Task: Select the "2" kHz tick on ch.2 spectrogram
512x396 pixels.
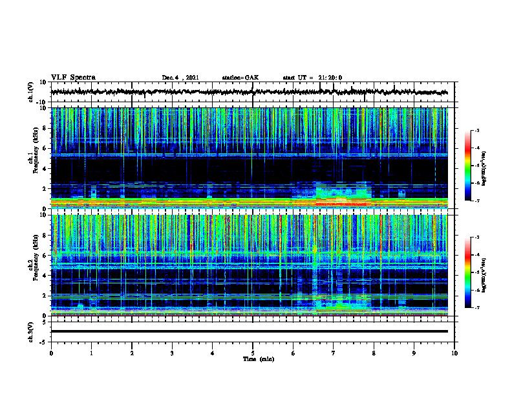Action: [x=45, y=296]
